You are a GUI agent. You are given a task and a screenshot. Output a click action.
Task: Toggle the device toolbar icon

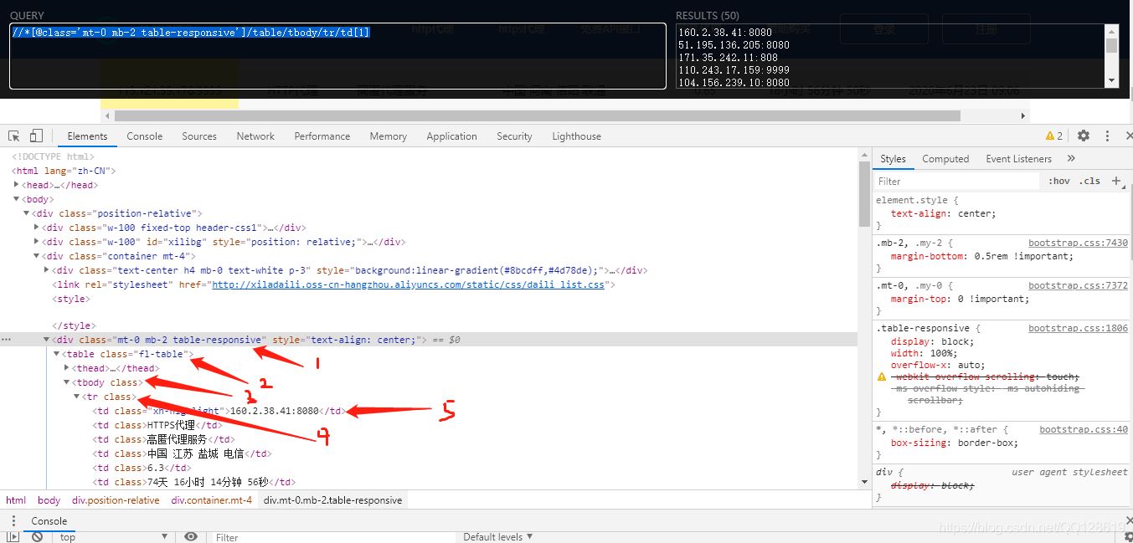pos(33,135)
